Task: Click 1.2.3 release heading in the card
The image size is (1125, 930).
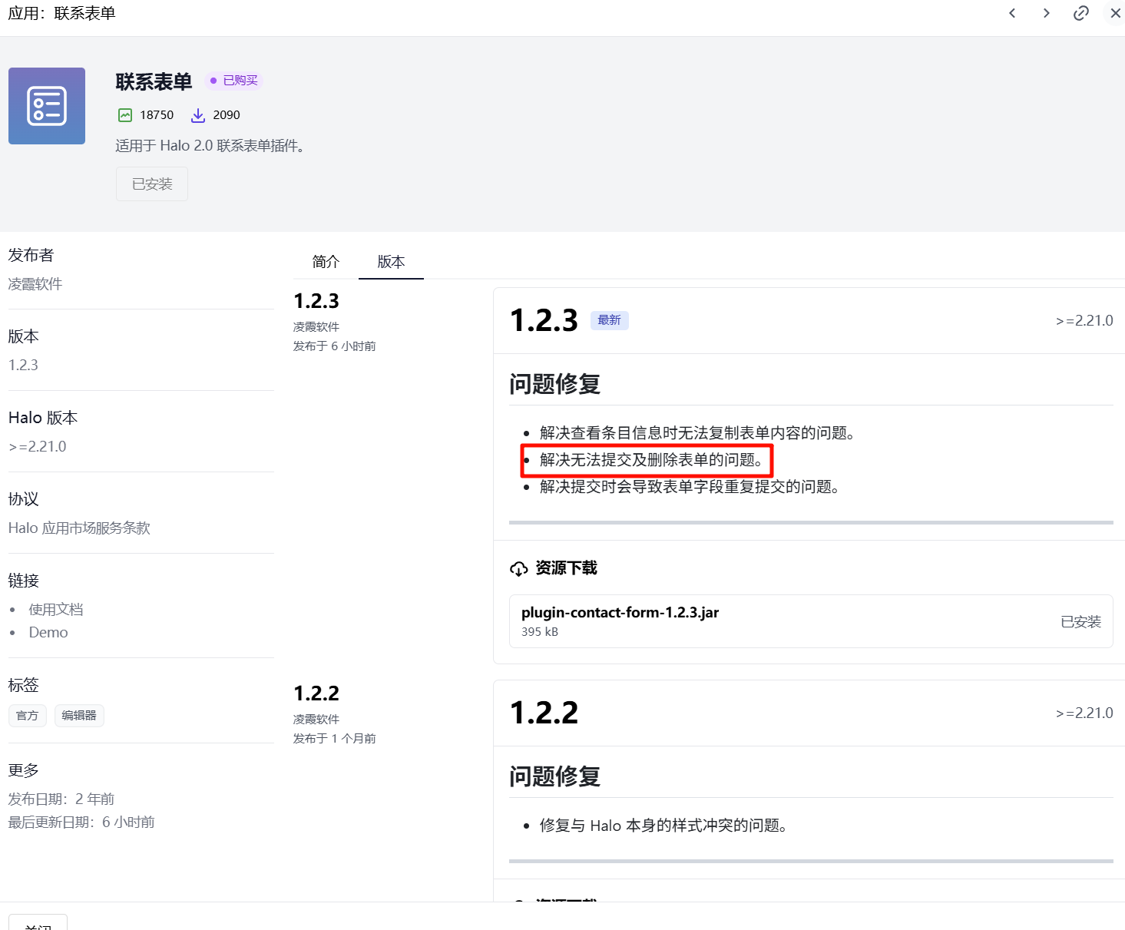Action: tap(544, 320)
